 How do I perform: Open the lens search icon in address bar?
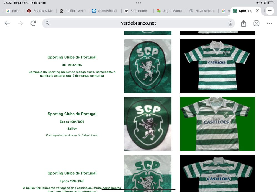47,23
